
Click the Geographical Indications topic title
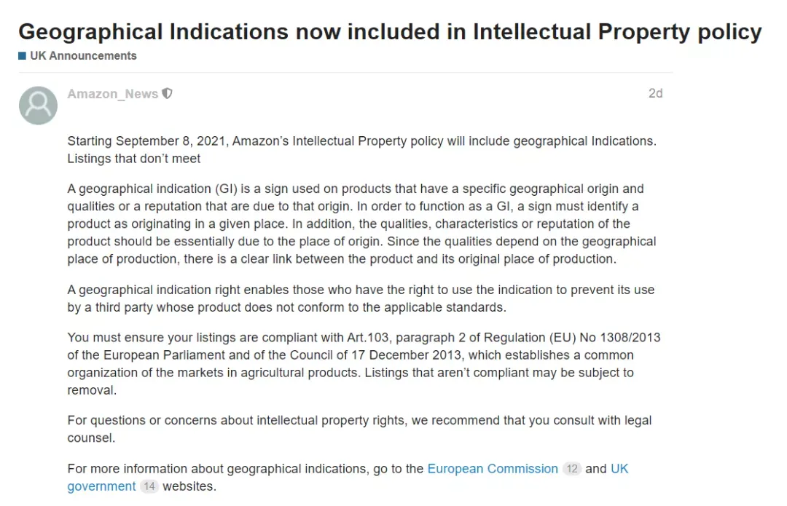click(390, 31)
